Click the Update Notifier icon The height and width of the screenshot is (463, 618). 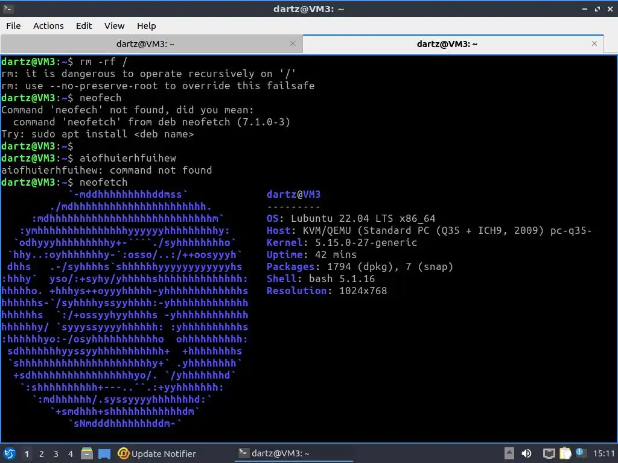coord(123,453)
